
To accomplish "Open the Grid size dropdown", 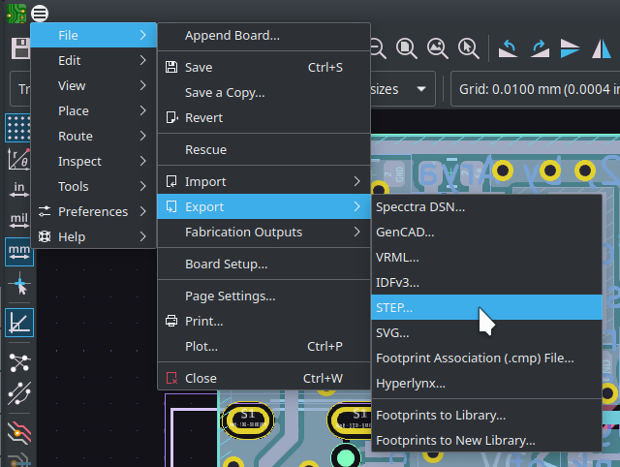I will (x=535, y=89).
